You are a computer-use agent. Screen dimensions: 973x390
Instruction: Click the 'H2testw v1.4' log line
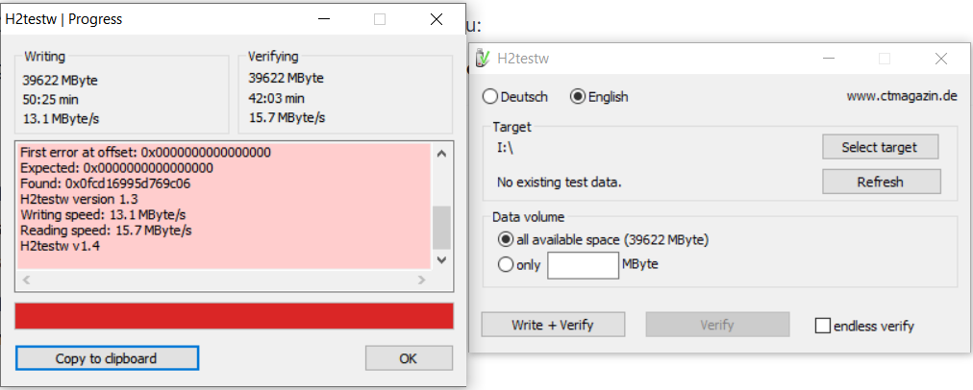pyautogui.click(x=60, y=246)
